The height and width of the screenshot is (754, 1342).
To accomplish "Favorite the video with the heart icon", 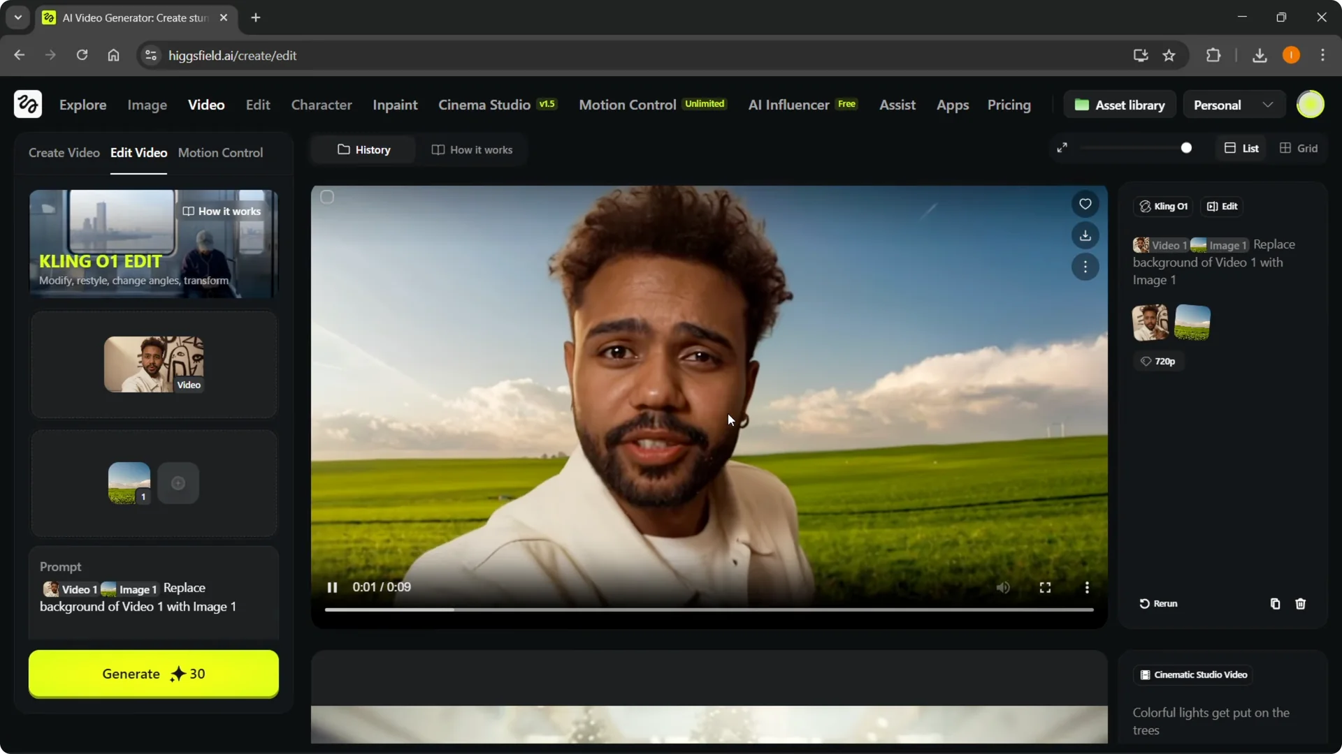I will click(1085, 204).
